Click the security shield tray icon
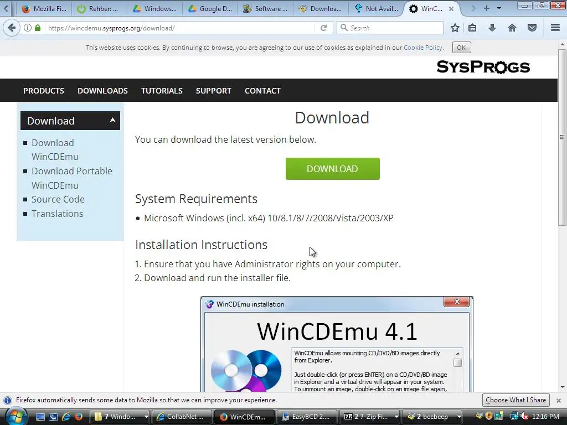 (x=489, y=417)
